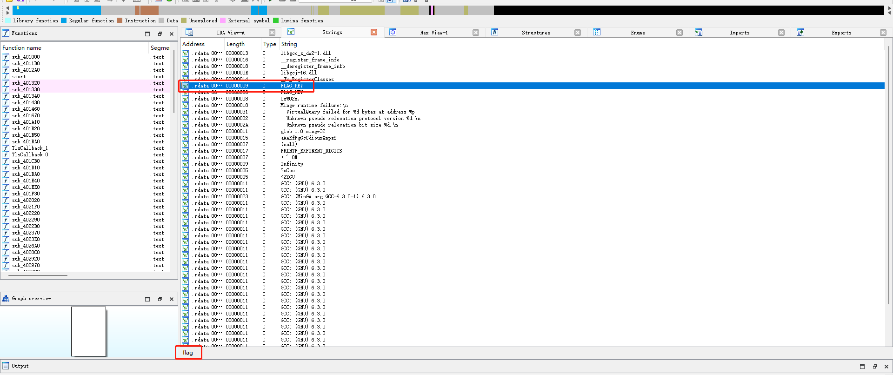Image resolution: width=893 pixels, height=375 pixels.
Task: Close the Structures tab
Action: [x=578, y=33]
